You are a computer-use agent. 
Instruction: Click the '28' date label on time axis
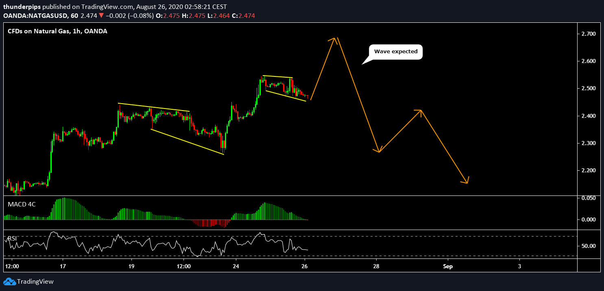click(x=376, y=267)
